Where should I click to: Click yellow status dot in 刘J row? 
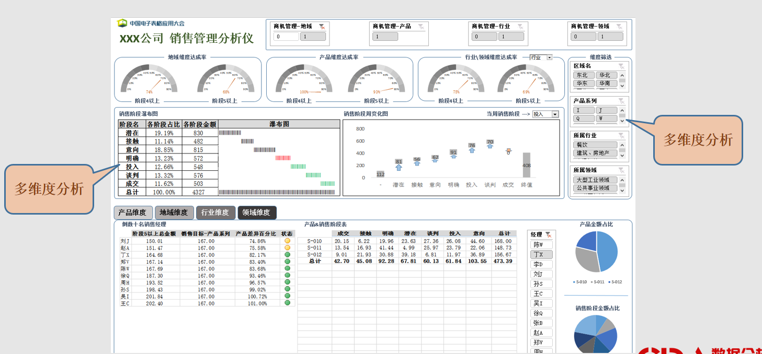(287, 241)
